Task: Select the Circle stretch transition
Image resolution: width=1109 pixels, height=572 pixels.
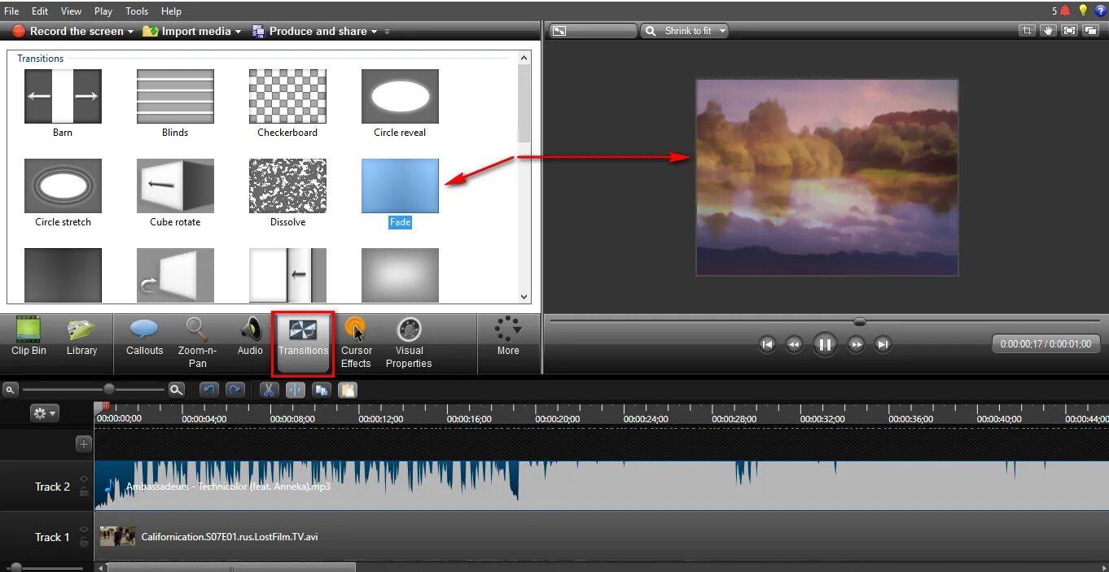Action: coord(63,186)
